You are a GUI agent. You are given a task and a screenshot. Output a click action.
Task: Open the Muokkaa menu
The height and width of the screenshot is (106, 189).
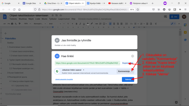click(23, 19)
